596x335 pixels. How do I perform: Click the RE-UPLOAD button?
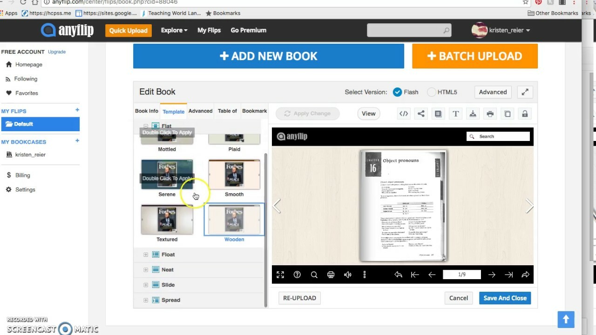(x=300, y=298)
